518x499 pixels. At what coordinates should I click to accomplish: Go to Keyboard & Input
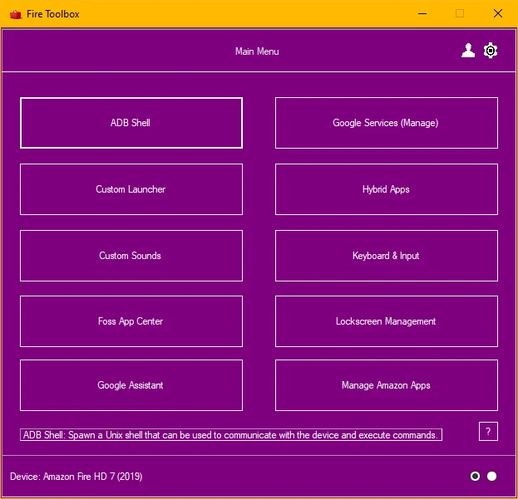[386, 256]
